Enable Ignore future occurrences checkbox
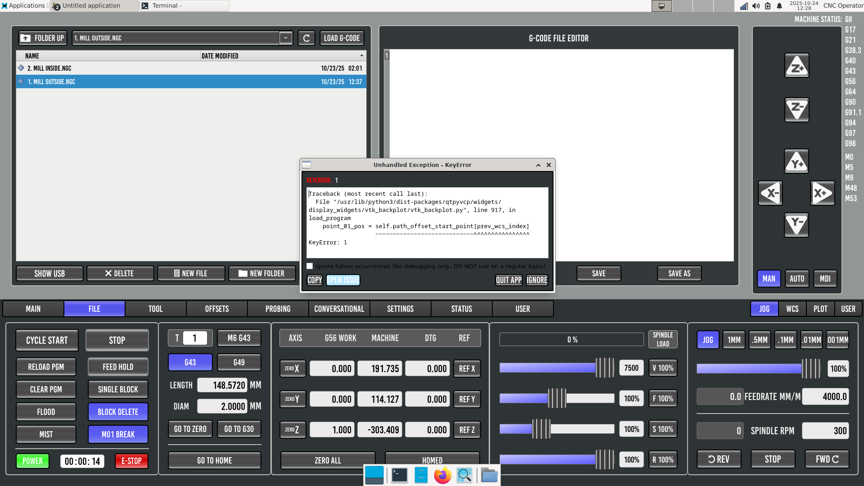Viewport: 864px width, 486px height. (x=310, y=266)
